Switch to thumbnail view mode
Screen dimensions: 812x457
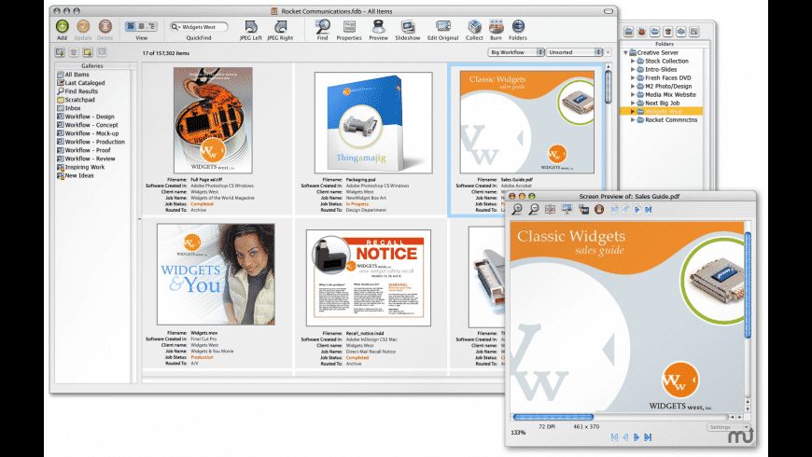[131, 26]
